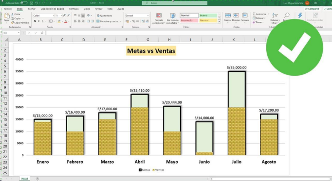Apply the Incorrecto red cell style
332x182 pixels.
pos(189,20)
